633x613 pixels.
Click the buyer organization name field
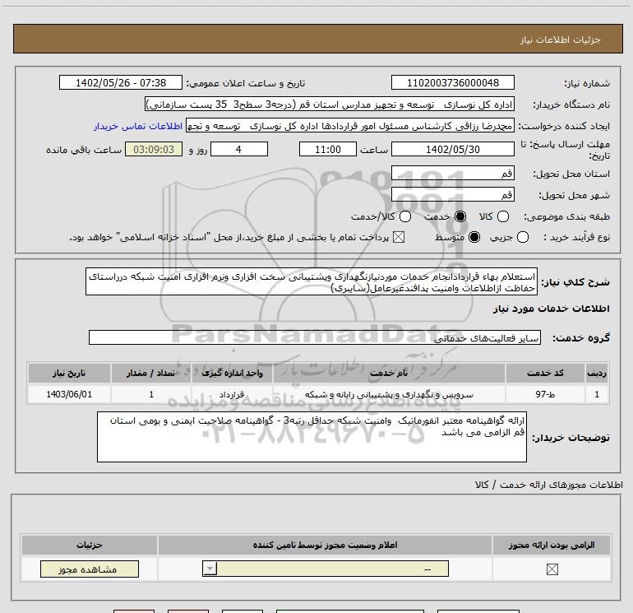pos(330,104)
